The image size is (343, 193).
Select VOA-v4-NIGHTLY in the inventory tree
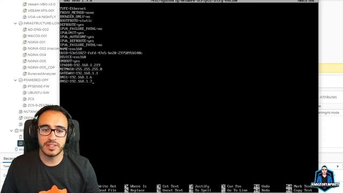(x=42, y=17)
